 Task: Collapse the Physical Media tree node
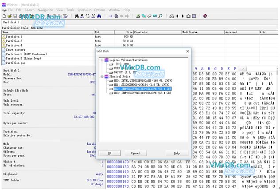pyautogui.click(x=102, y=76)
